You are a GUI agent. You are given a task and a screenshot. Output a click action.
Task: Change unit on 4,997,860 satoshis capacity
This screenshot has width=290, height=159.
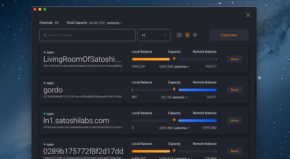point(182,128)
